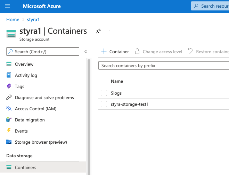Screen dimensions: 229x175
Task: Click the plus icon for Container
Action: click(104, 51)
